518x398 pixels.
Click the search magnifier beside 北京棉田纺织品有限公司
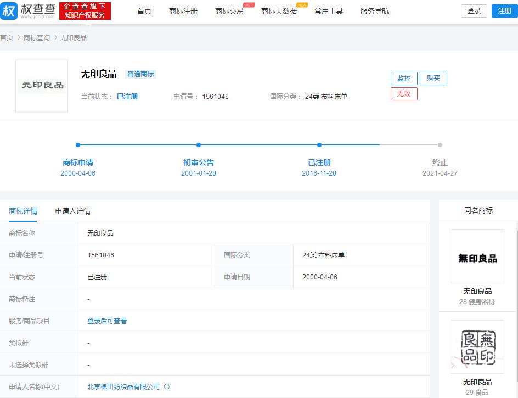point(166,386)
